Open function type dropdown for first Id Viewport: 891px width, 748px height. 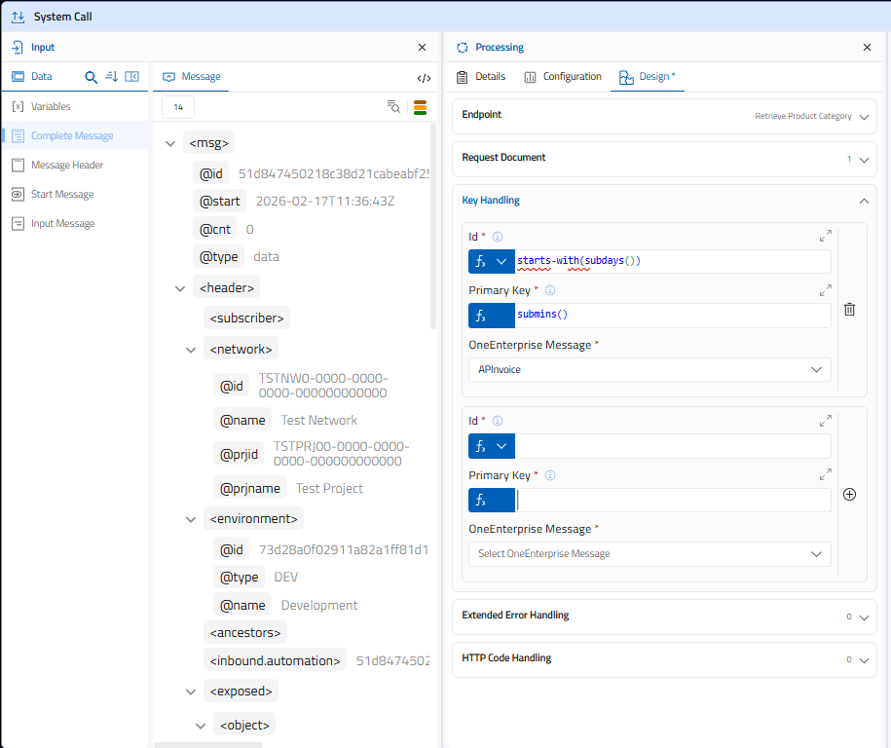click(501, 261)
